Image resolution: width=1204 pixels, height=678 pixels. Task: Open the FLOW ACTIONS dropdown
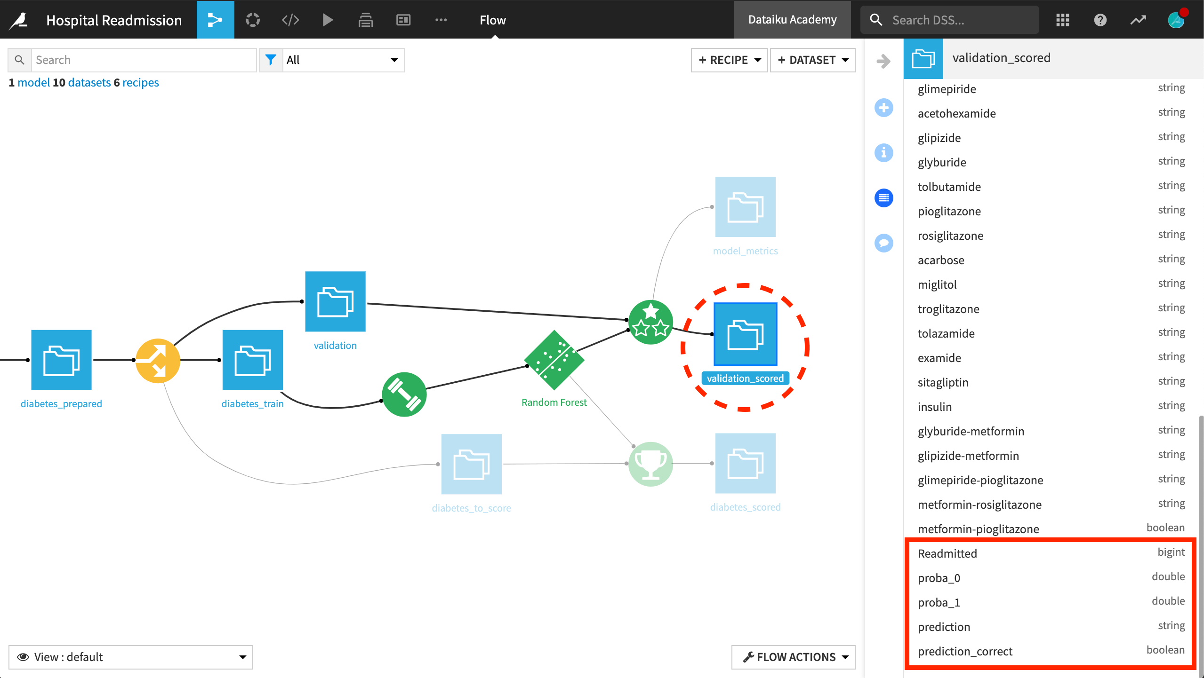[x=793, y=657]
